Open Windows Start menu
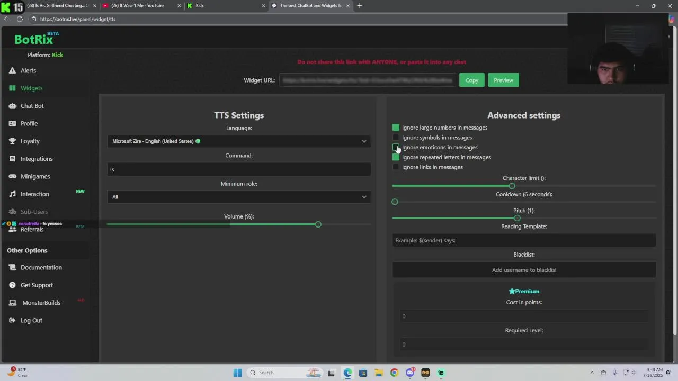The width and height of the screenshot is (678, 381). tap(237, 373)
